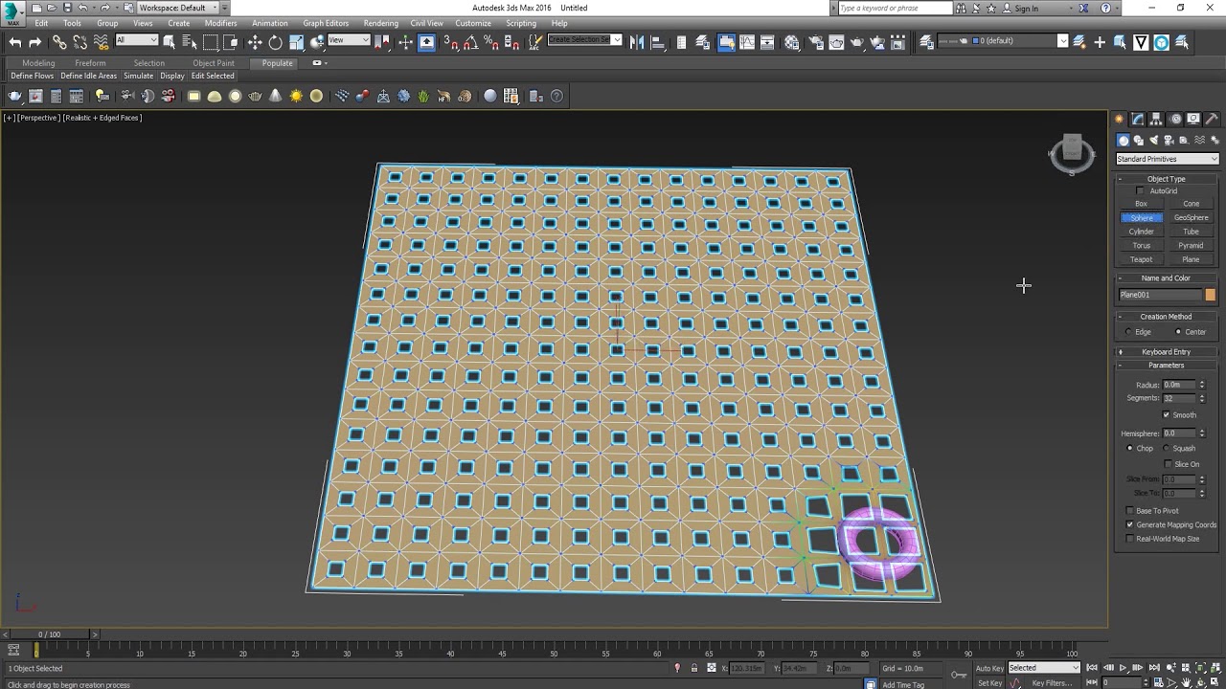Open the Hierarchy panel tab icon

(1156, 119)
